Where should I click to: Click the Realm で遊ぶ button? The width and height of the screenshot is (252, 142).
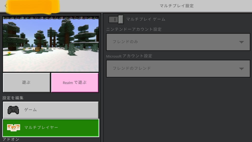pyautogui.click(x=75, y=83)
